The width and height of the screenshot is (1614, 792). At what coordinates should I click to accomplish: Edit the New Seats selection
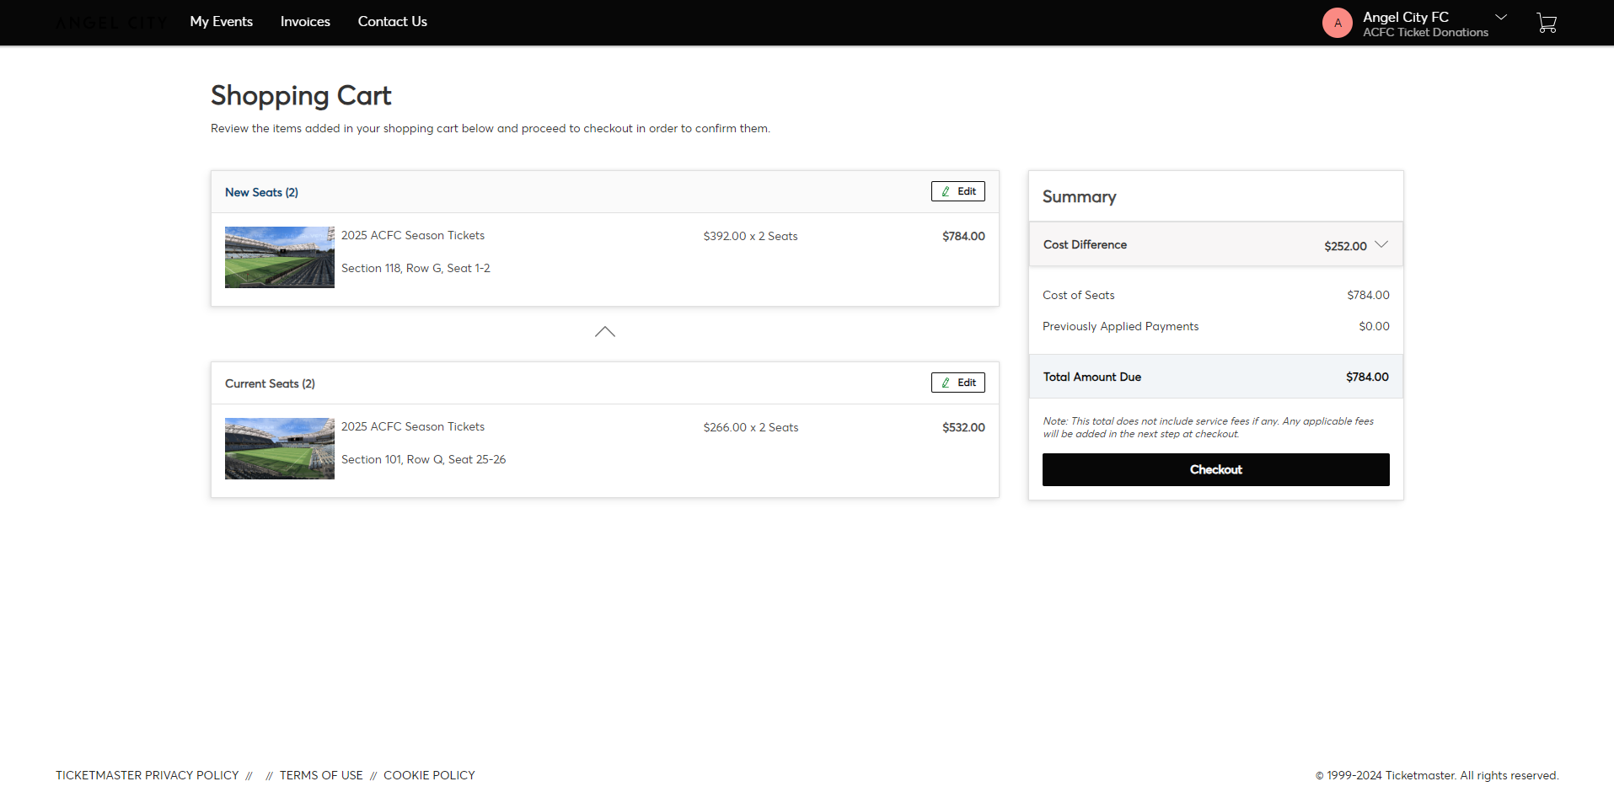click(958, 191)
